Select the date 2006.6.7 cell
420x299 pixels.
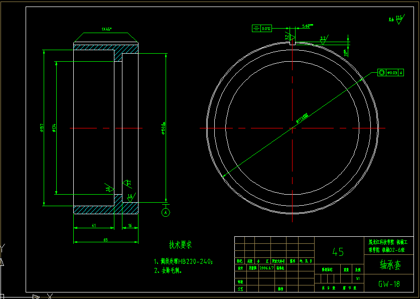click(266, 268)
